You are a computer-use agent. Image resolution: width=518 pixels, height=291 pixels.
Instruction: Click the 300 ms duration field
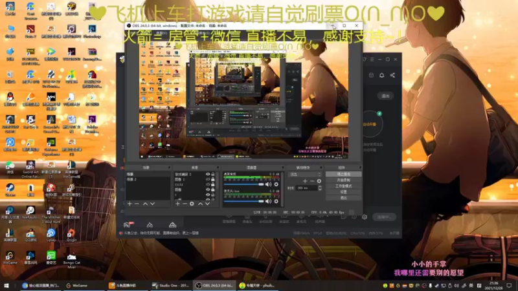coord(306,188)
